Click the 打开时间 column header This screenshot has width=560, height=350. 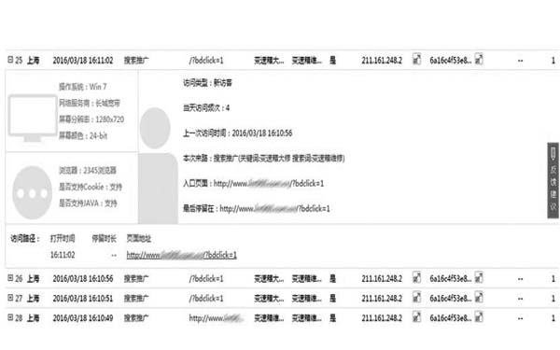click(x=63, y=238)
